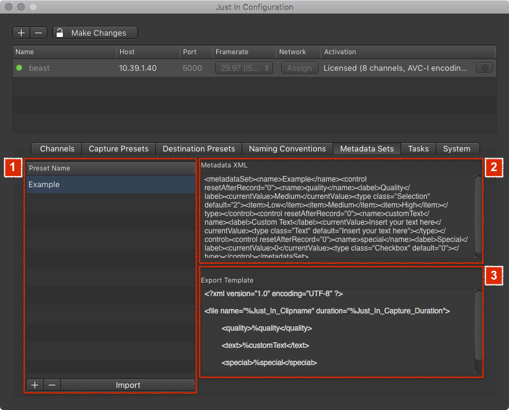Open the Capture Presets tab

tap(118, 148)
